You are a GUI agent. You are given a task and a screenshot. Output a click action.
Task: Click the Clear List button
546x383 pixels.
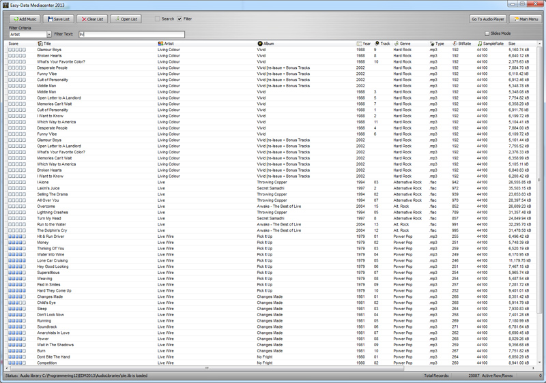coord(92,19)
